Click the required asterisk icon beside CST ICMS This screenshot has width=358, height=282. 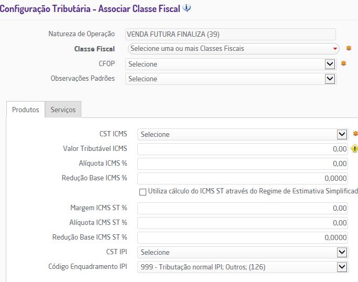(x=355, y=134)
